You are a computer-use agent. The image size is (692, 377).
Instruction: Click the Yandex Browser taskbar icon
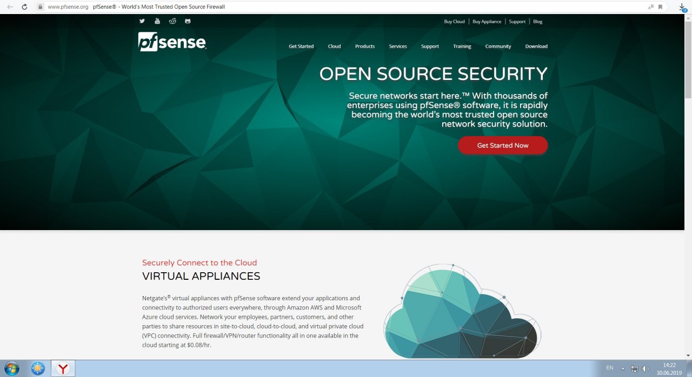63,368
